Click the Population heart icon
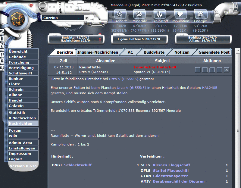241x188 pixels. click(x=180, y=14)
